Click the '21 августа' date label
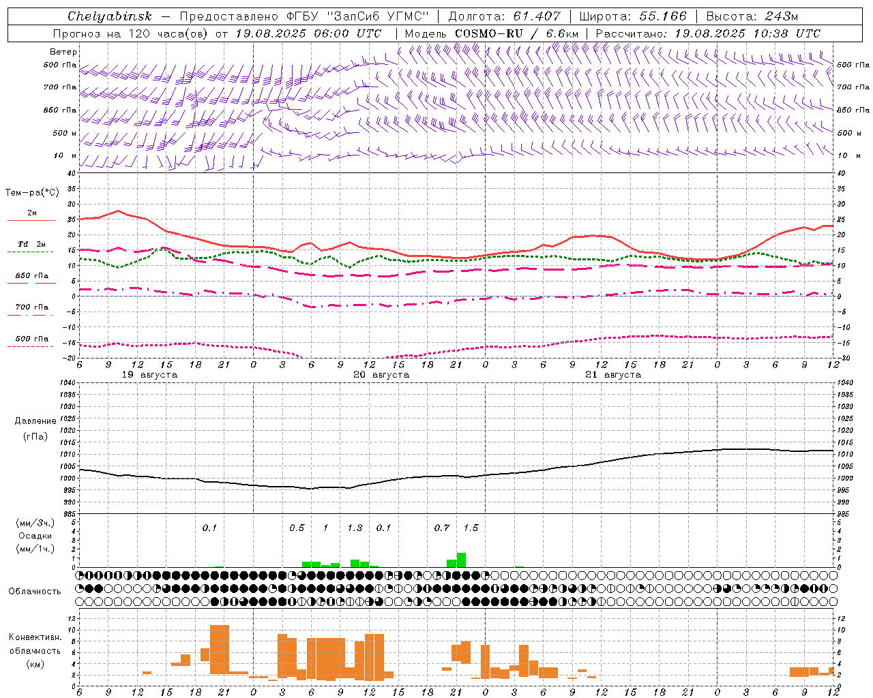Image resolution: width=873 pixels, height=698 pixels. click(x=613, y=375)
